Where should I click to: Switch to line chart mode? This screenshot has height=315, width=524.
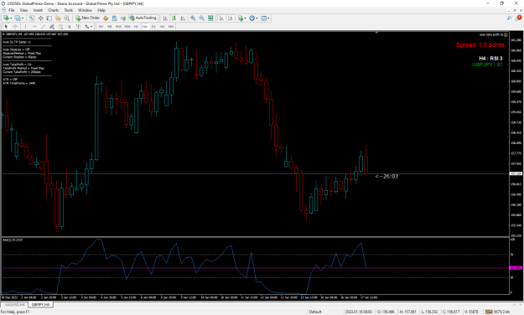pyautogui.click(x=183, y=18)
